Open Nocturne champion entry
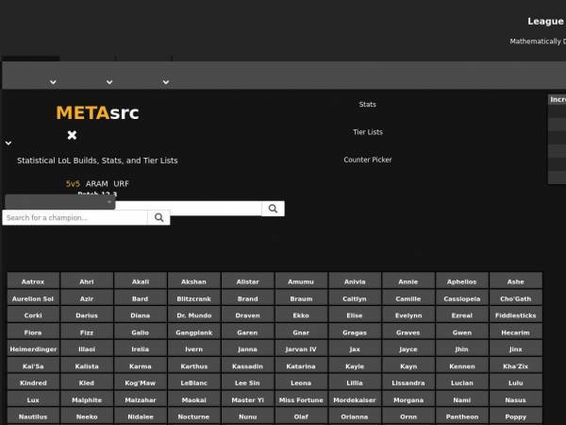 pyautogui.click(x=193, y=416)
